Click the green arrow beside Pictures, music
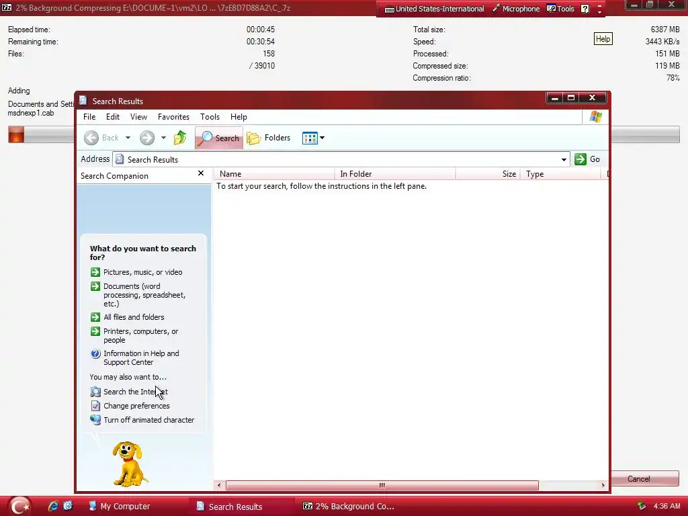 (95, 272)
